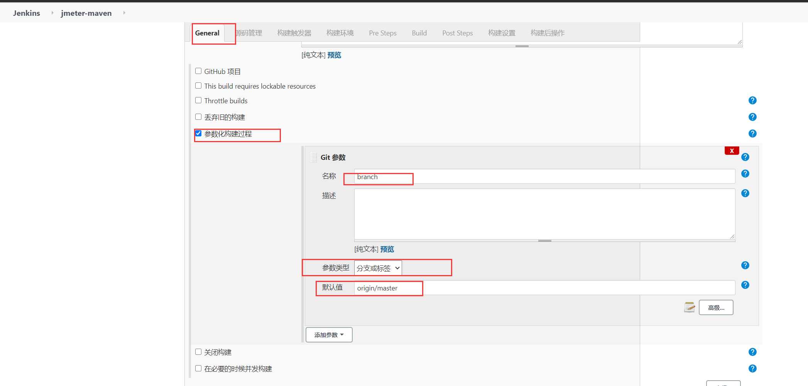808x386 pixels.
Task: Switch to the Build tab
Action: coord(419,33)
